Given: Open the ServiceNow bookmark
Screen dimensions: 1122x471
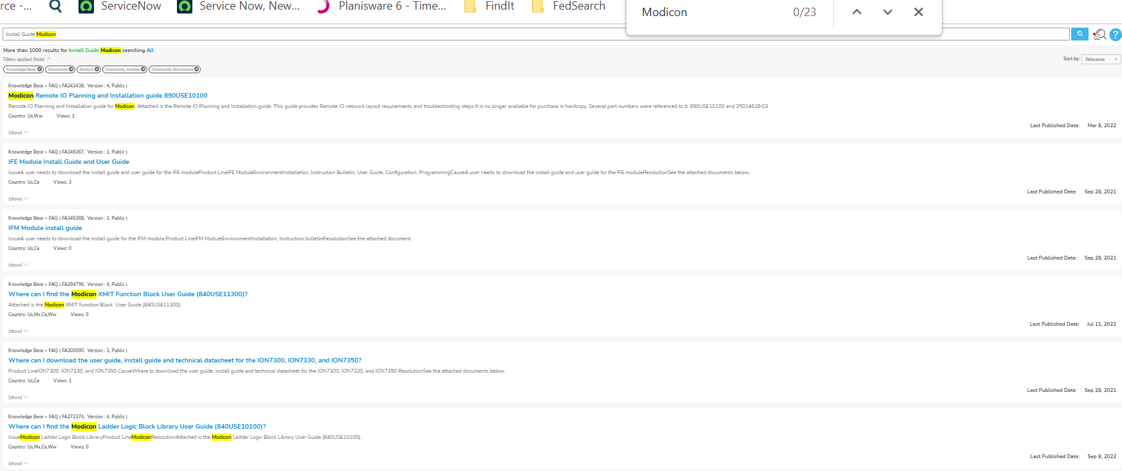Looking at the screenshot, I should pyautogui.click(x=120, y=6).
